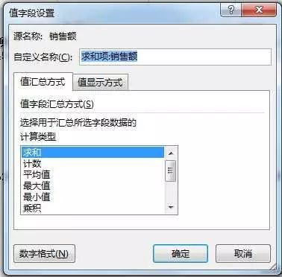Select 求和 in the calculation list
The image size is (282, 277).
(93, 152)
